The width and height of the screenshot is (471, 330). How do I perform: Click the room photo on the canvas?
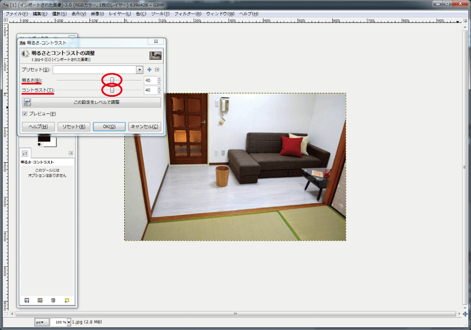tap(235, 167)
